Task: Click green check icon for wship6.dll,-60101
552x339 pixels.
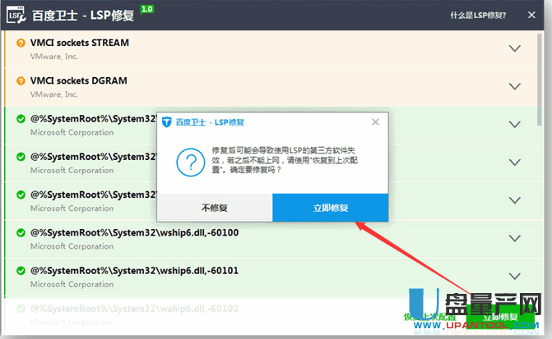Action: tap(21, 270)
